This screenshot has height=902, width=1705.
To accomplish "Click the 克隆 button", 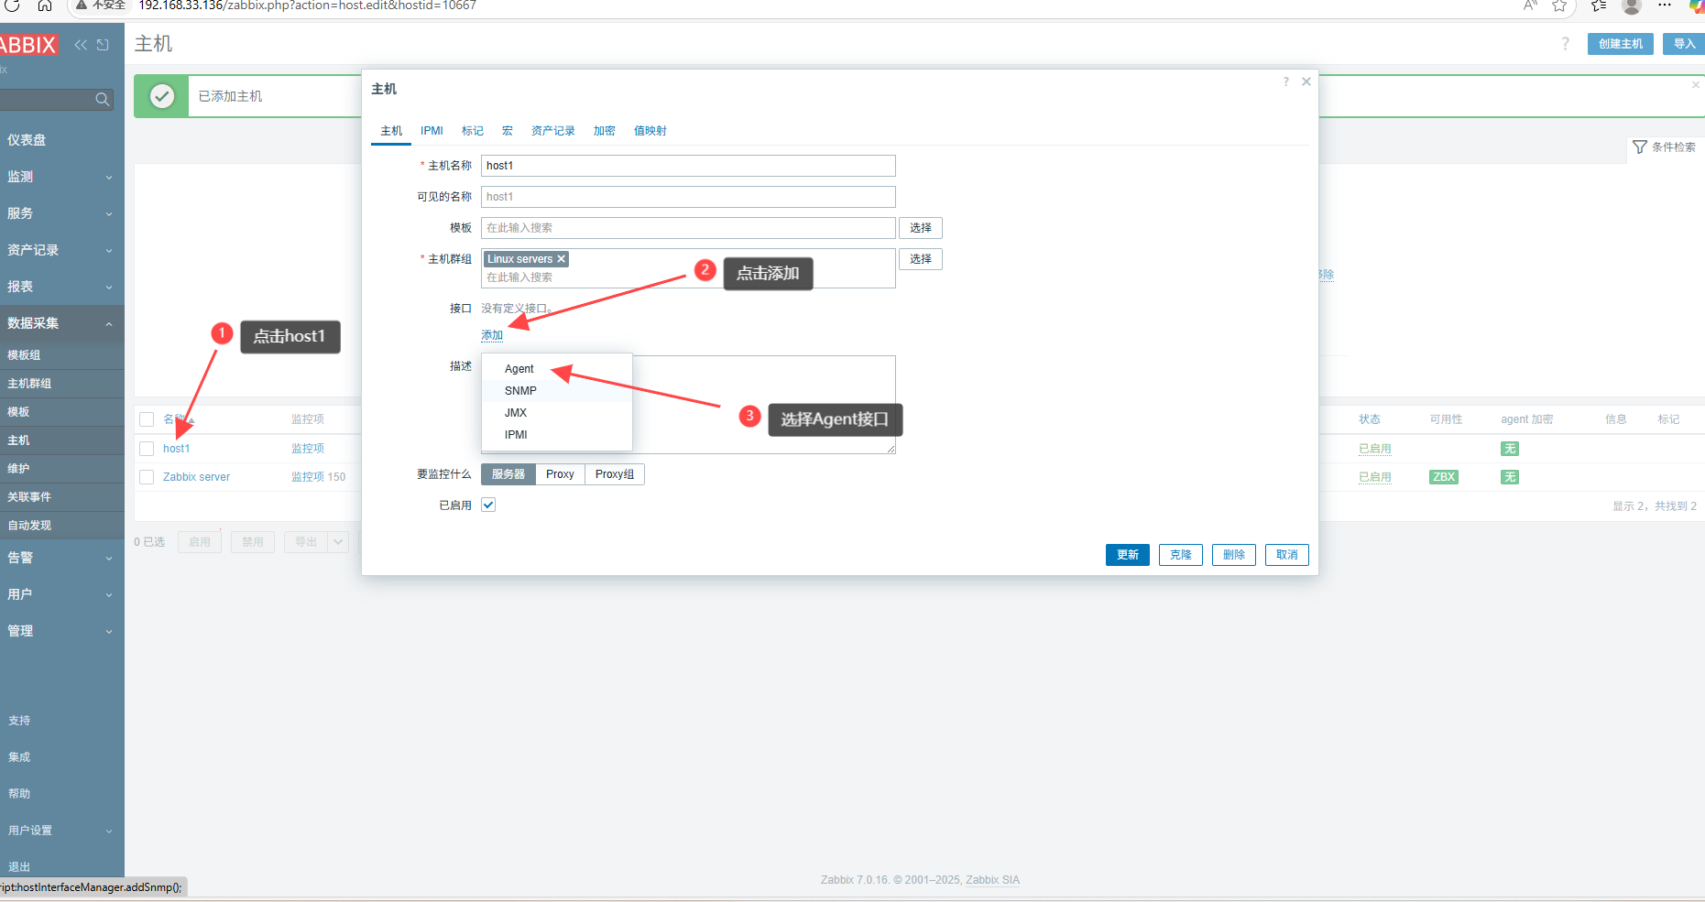I will (x=1181, y=555).
